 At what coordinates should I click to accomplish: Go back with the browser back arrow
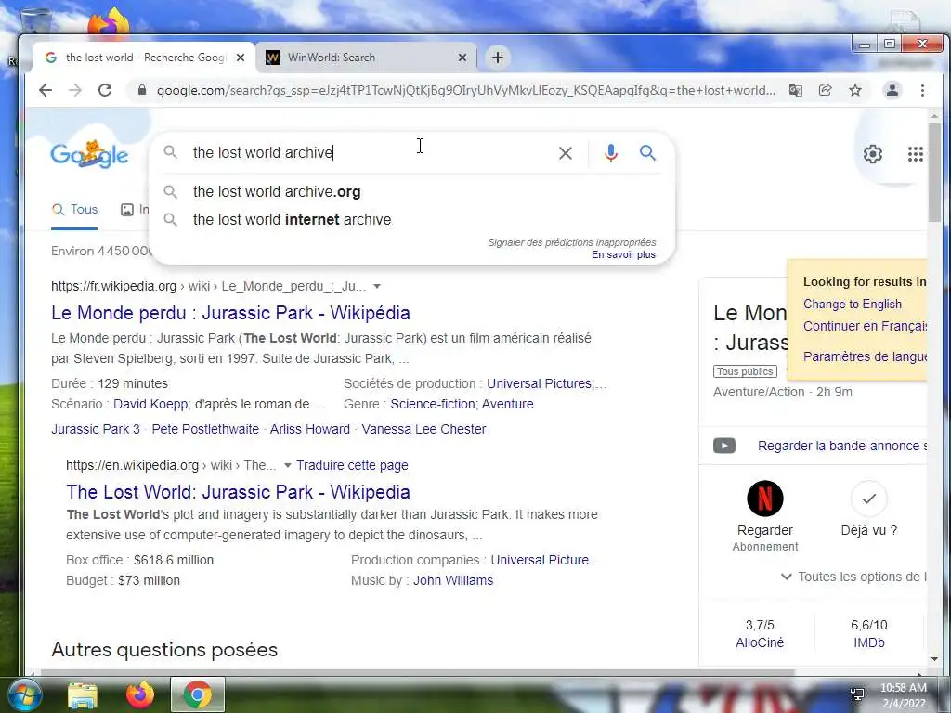(46, 90)
